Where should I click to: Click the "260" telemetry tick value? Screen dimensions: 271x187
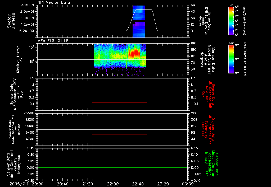tap(194, 113)
